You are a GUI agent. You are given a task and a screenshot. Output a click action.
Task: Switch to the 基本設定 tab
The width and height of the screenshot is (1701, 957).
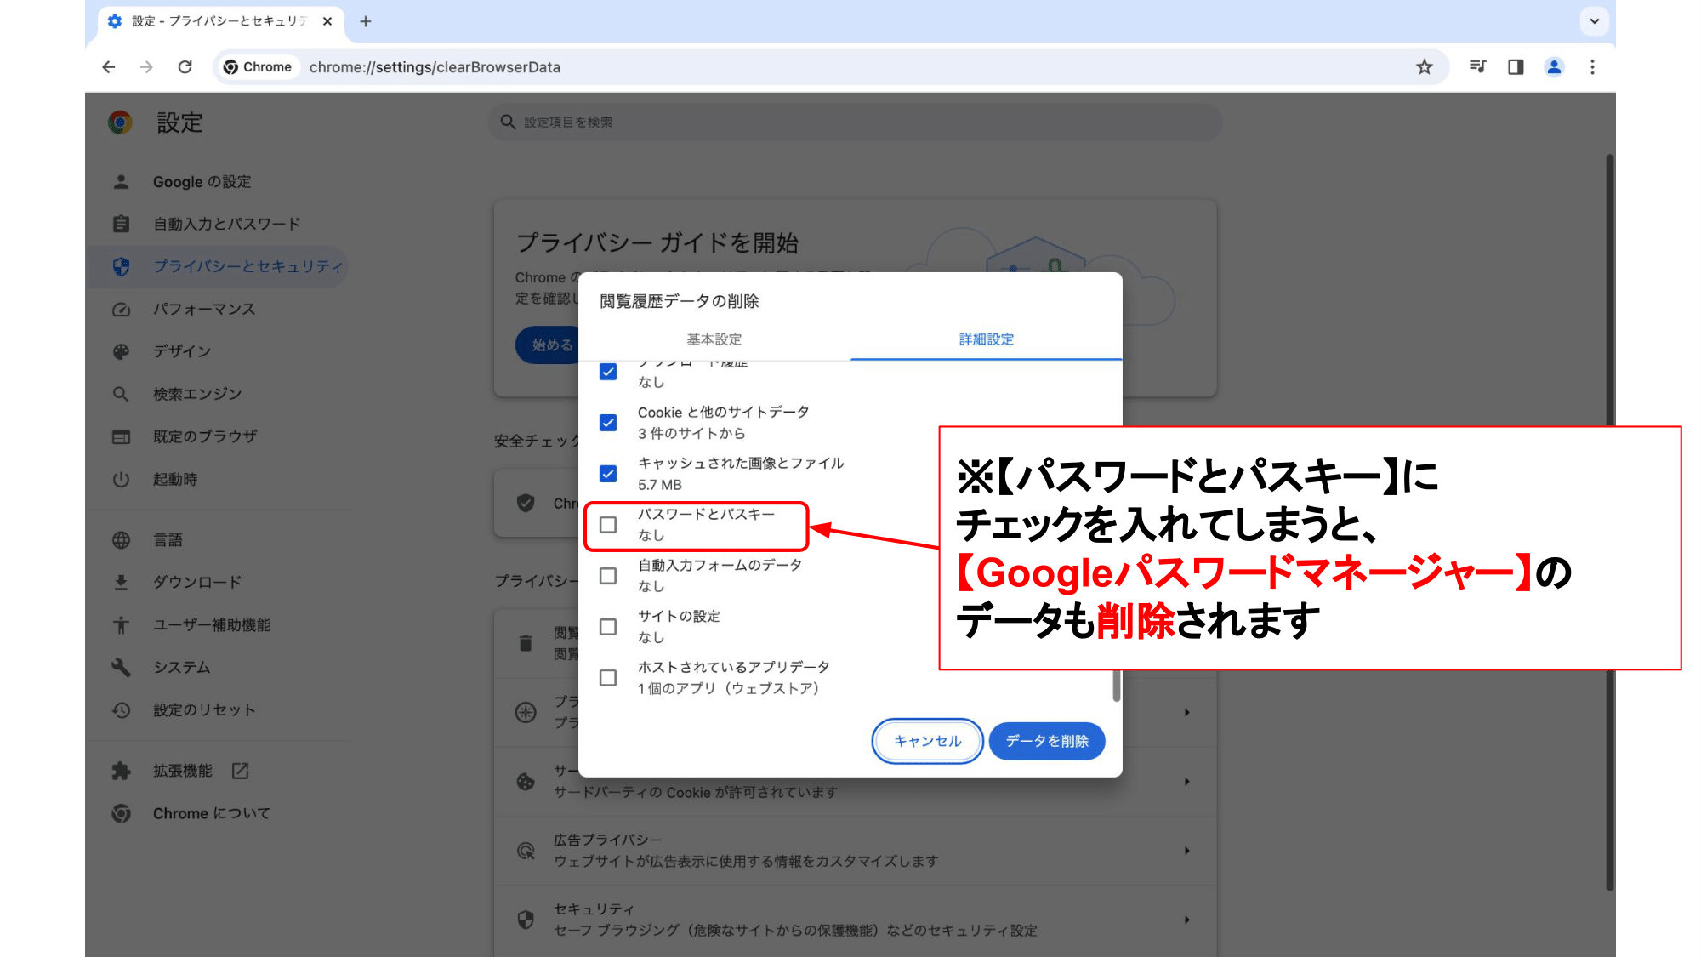(x=714, y=339)
